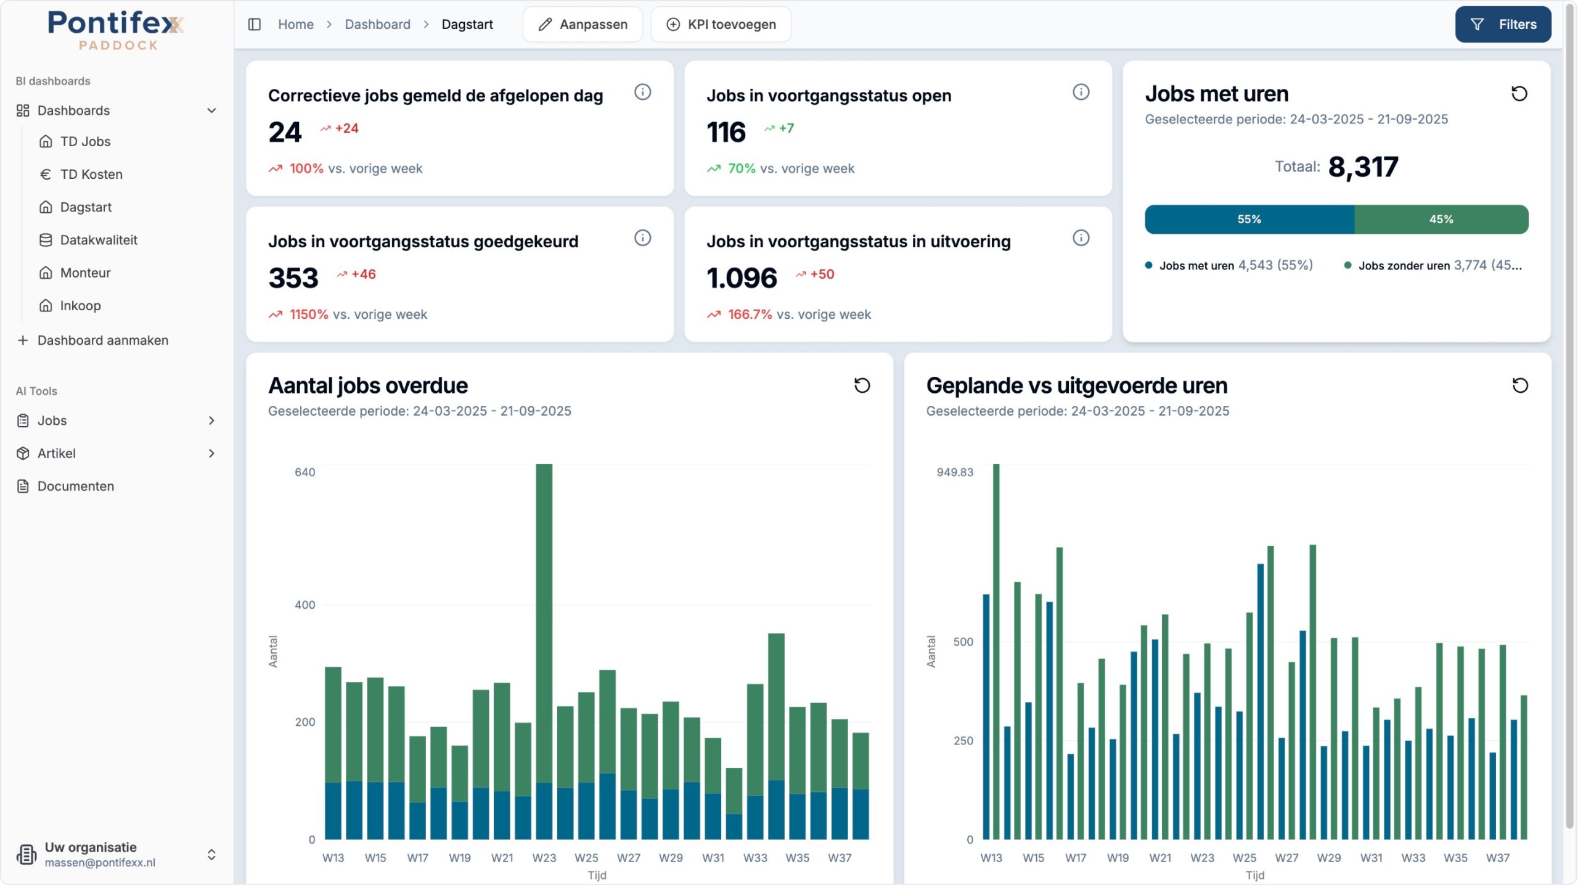This screenshot has height=885, width=1578.
Task: Reset the Aantal jobs overdue chart
Action: click(862, 385)
